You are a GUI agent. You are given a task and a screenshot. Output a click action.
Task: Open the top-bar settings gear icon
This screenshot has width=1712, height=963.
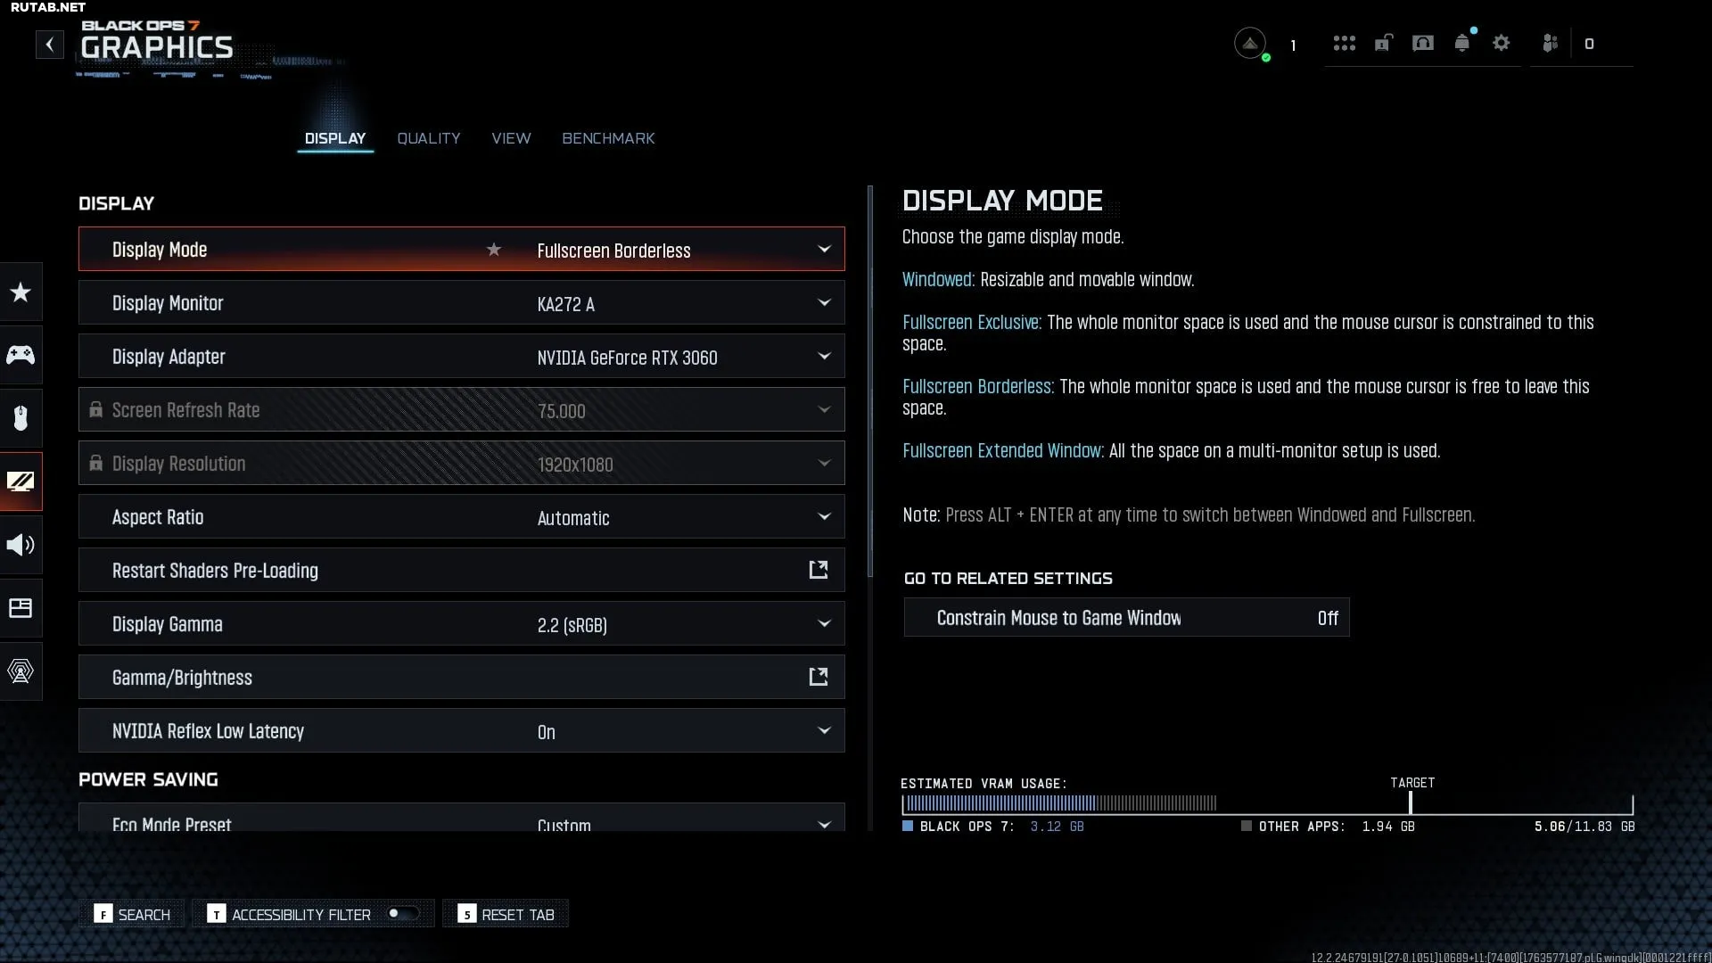[1502, 43]
